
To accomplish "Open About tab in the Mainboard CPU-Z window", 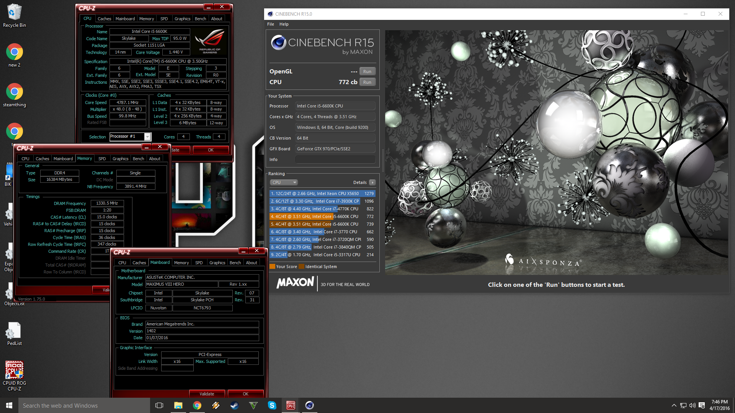I will [252, 263].
